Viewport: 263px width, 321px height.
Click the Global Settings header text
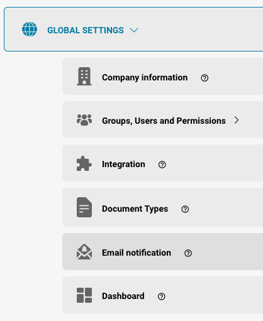pos(86,30)
